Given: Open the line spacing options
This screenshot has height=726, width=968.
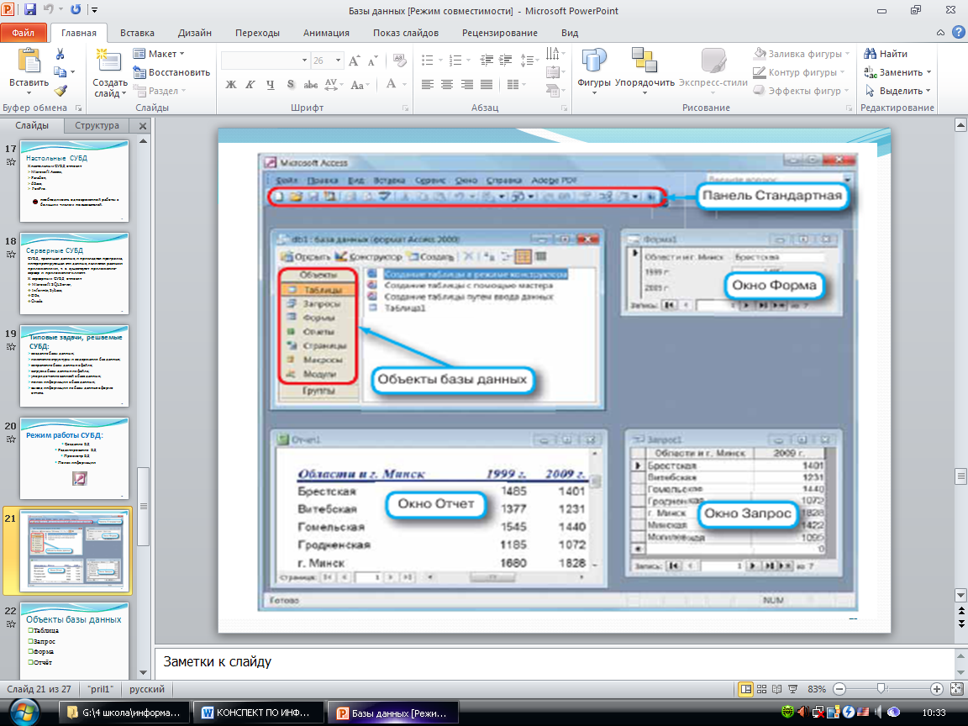Looking at the screenshot, I should coord(529,60).
